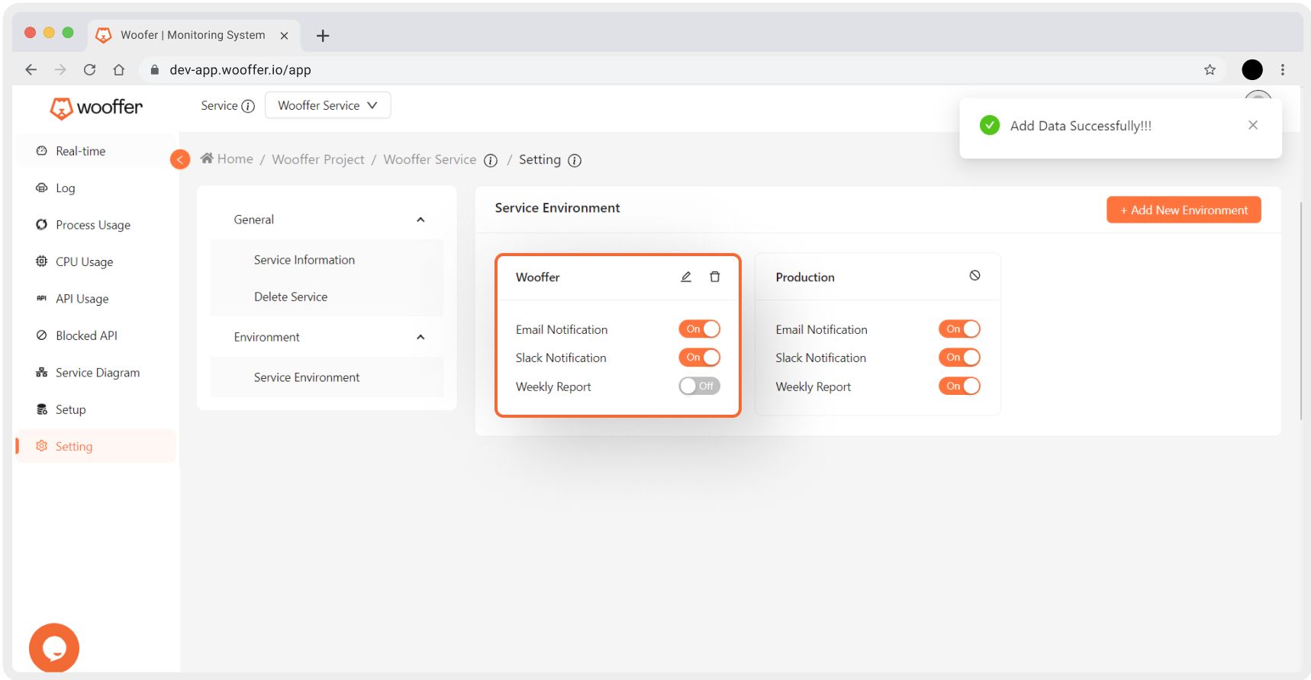This screenshot has width=1311, height=680.
Task: Click the browser back arrow
Action: click(x=31, y=69)
